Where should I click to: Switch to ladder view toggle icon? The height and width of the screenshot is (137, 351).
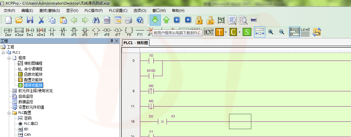coord(295,32)
